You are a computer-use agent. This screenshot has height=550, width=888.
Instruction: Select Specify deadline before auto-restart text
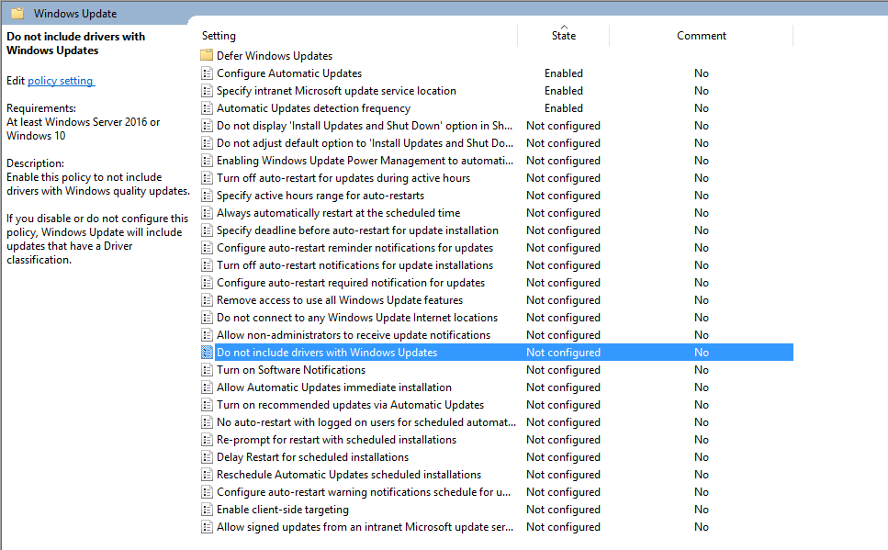click(357, 230)
